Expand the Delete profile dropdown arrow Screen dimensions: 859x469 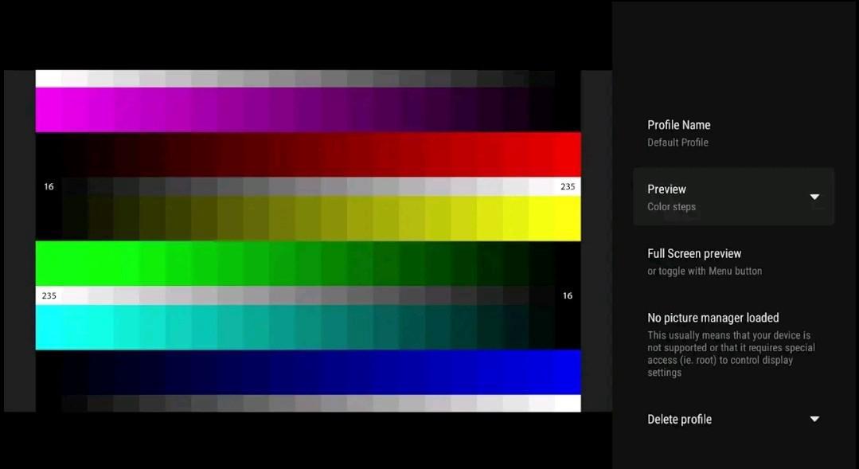814,418
